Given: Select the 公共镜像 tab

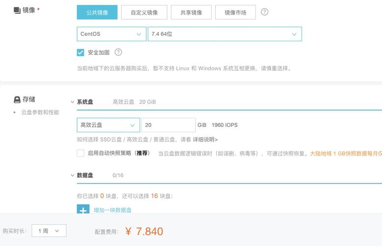Looking at the screenshot, I should tap(97, 12).
